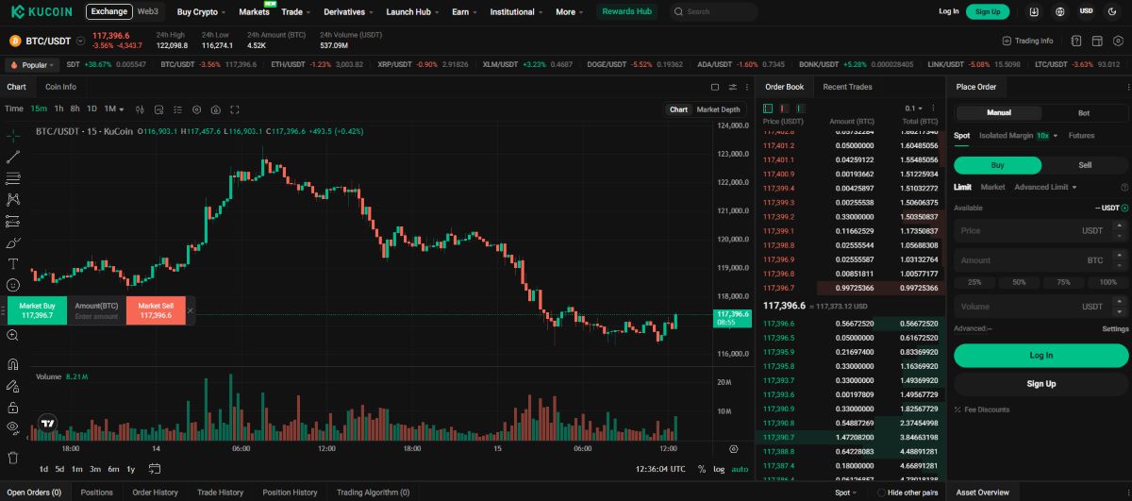1132x501 pixels.
Task: Toggle percent scale on chart
Action: tap(701, 469)
